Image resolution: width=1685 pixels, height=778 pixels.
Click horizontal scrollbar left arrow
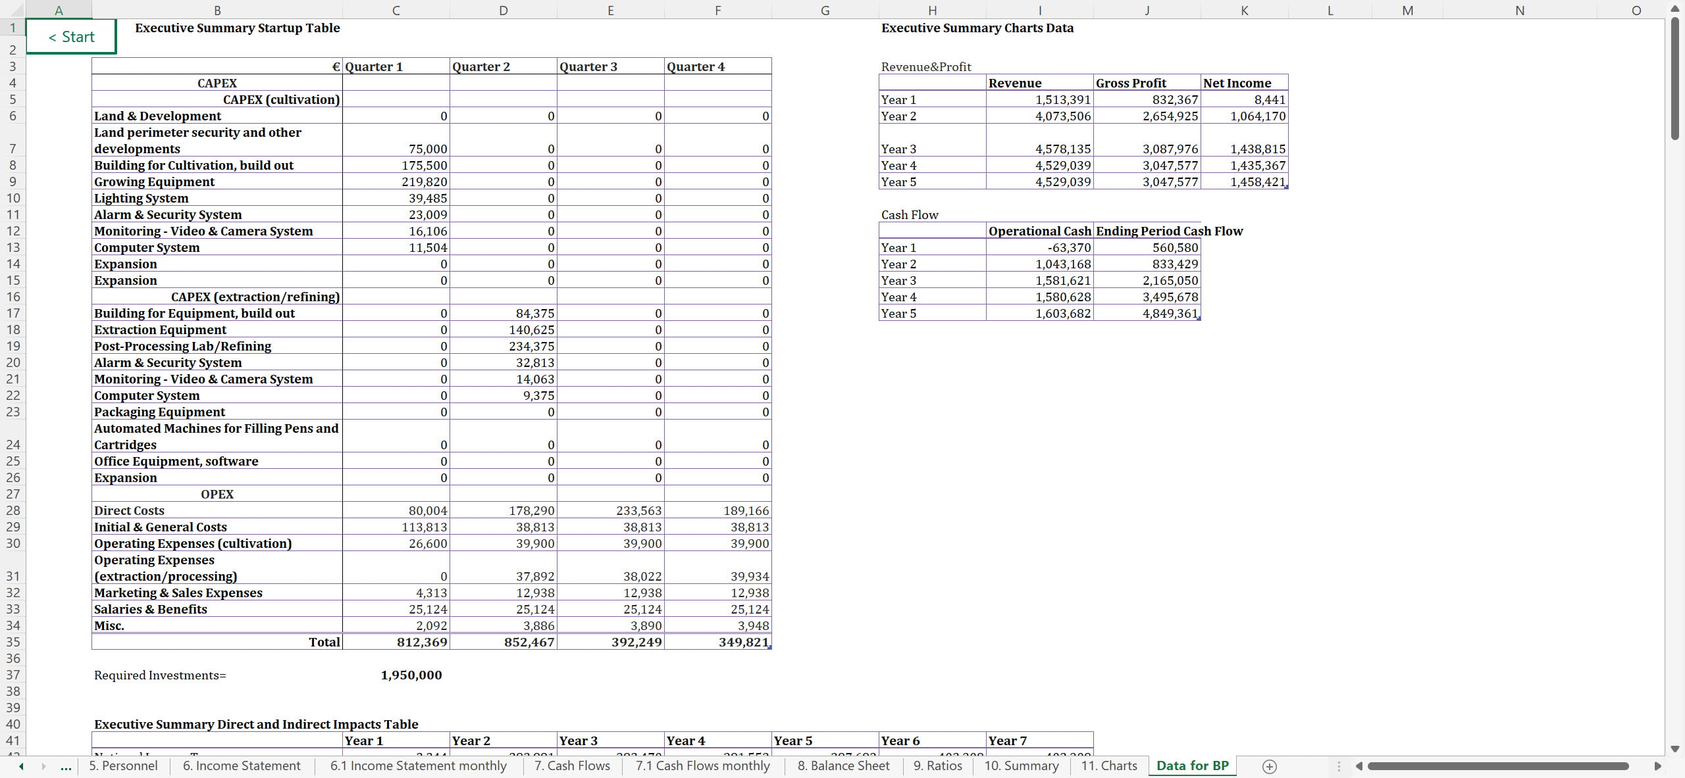[x=1359, y=766]
